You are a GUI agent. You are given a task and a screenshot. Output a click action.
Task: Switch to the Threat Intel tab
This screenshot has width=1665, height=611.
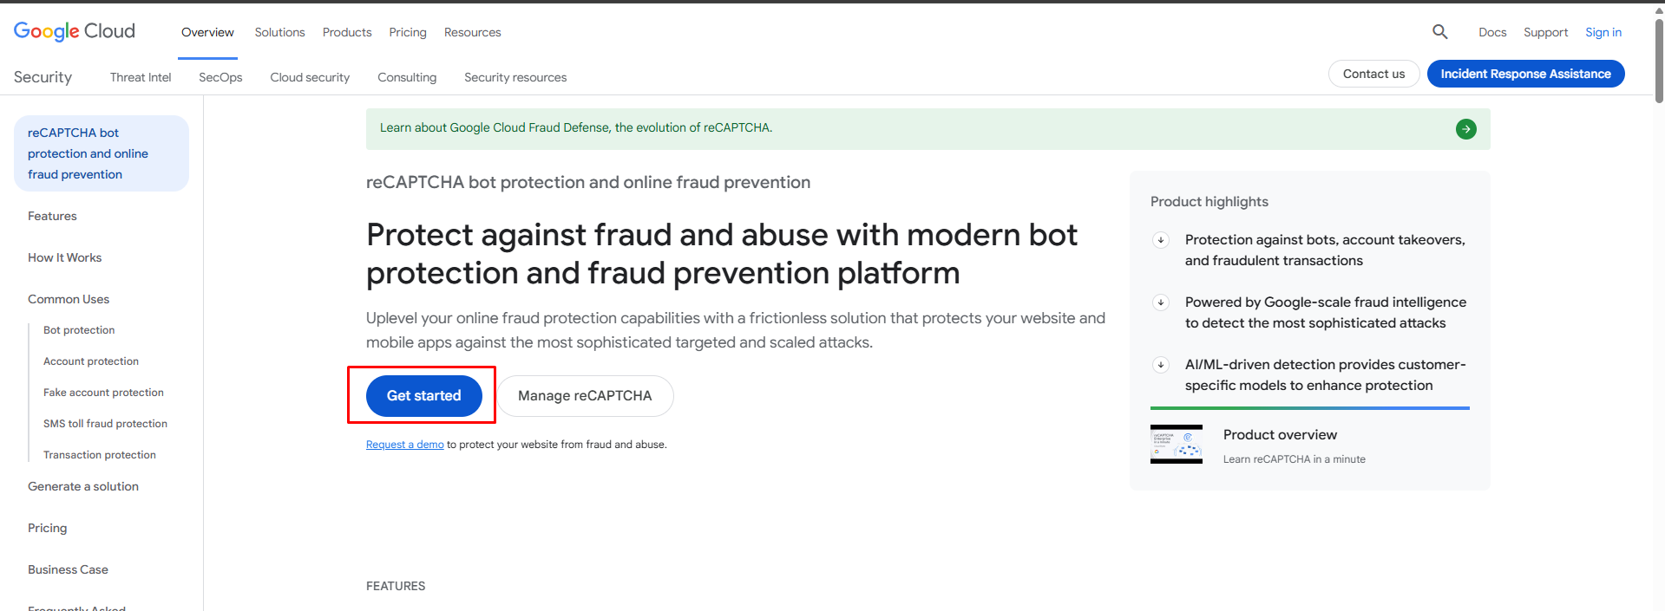[x=141, y=77]
